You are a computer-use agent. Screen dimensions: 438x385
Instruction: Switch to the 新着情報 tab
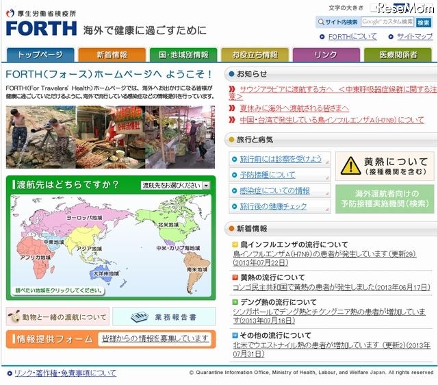coord(112,55)
